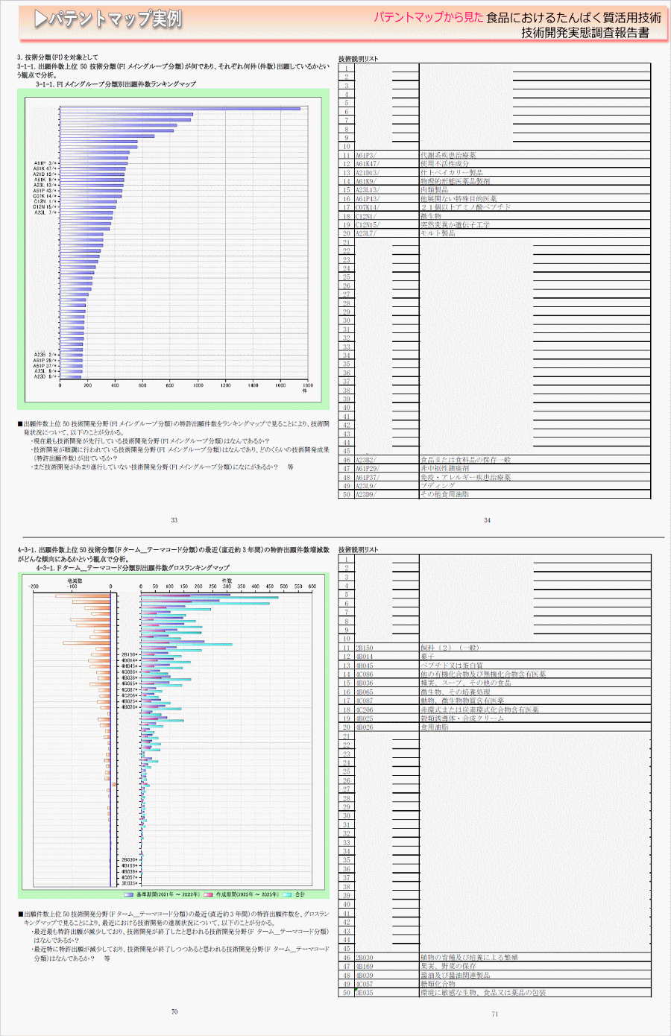Image resolution: width=671 pixels, height=1036 pixels.
Task: Click page number 33 at the page bottom
Action: 174,520
